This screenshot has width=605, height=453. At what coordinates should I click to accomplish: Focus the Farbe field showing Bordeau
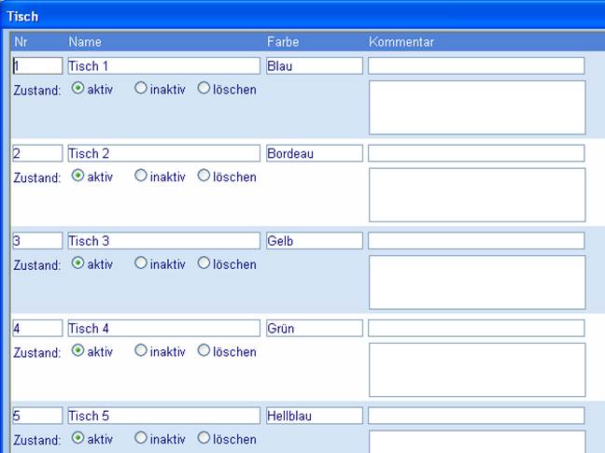[x=314, y=153]
